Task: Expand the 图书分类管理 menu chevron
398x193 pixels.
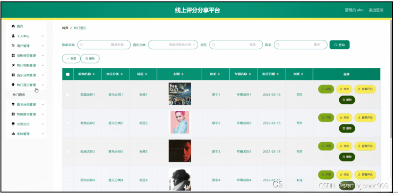Action: (x=43, y=105)
